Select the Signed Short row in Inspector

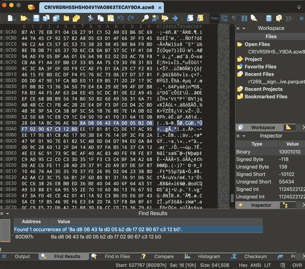(270, 175)
